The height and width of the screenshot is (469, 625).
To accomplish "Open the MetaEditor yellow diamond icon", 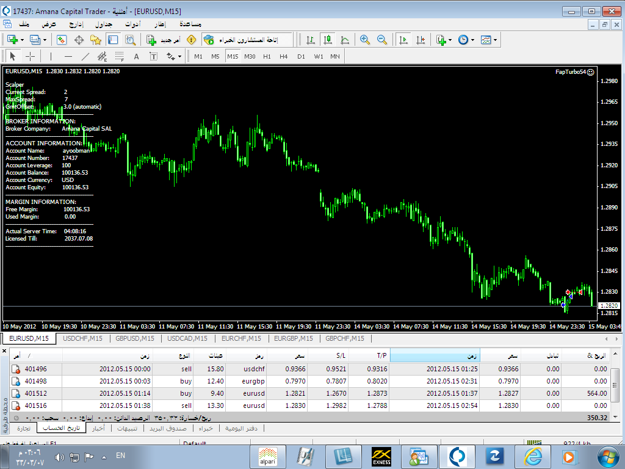I will (x=191, y=40).
